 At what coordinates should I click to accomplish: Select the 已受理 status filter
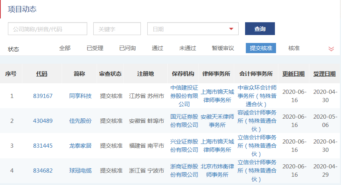(x=95, y=48)
